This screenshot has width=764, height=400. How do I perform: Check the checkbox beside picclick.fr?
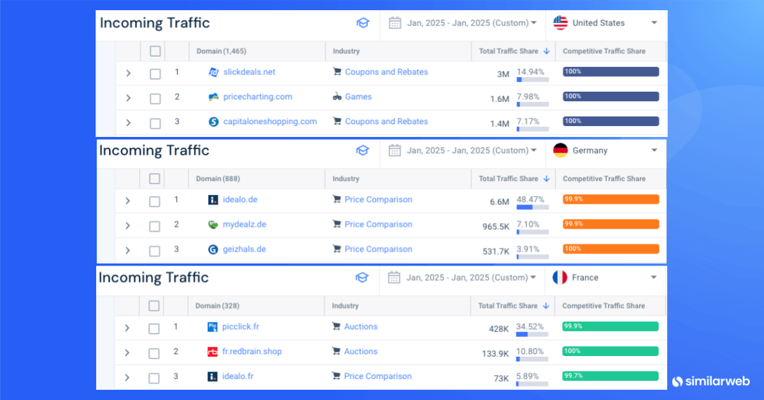(153, 327)
